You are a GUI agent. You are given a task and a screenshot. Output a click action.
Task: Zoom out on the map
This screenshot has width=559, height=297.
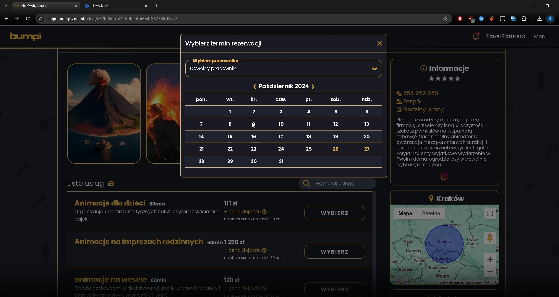[x=490, y=271]
